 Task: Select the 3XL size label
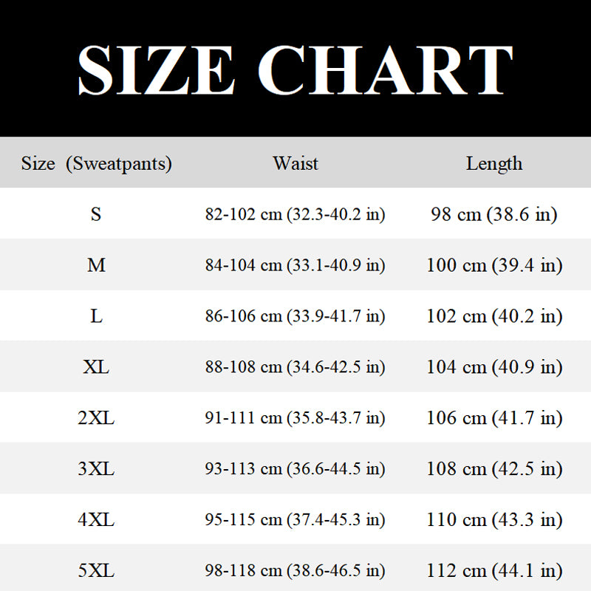96,469
